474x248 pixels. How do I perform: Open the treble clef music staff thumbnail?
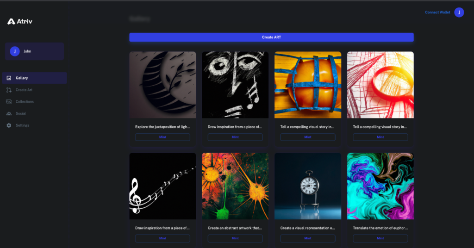(162, 186)
